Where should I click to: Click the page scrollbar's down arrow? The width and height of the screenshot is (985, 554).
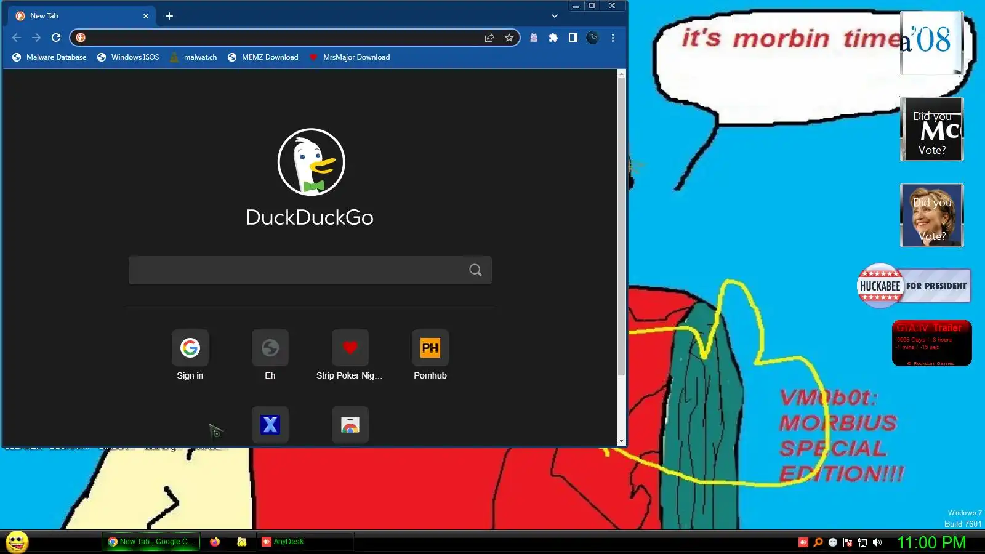point(621,441)
